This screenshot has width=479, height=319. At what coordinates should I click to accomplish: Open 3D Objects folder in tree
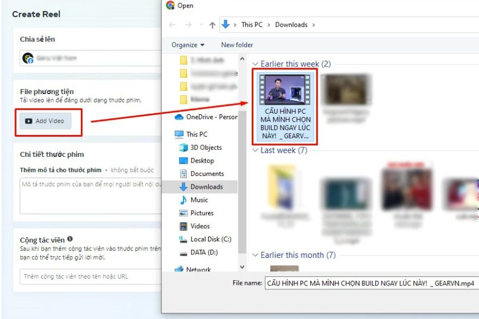click(201, 147)
